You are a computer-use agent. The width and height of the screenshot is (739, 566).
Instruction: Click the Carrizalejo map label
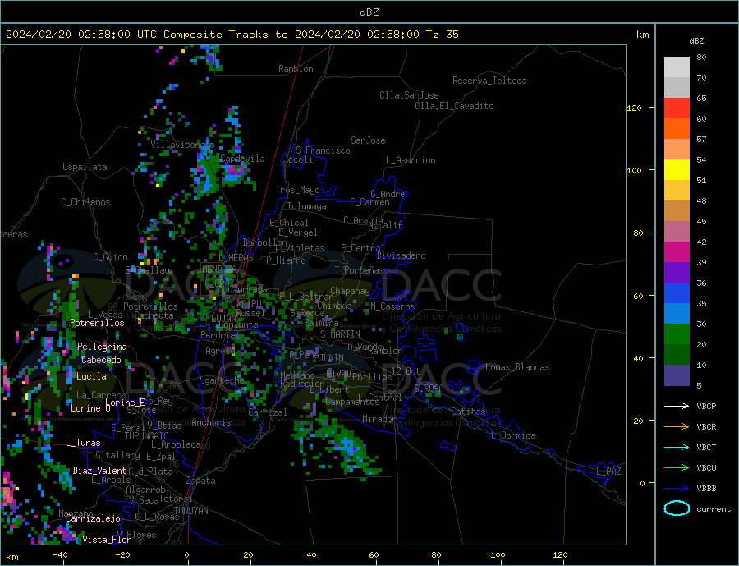click(93, 519)
